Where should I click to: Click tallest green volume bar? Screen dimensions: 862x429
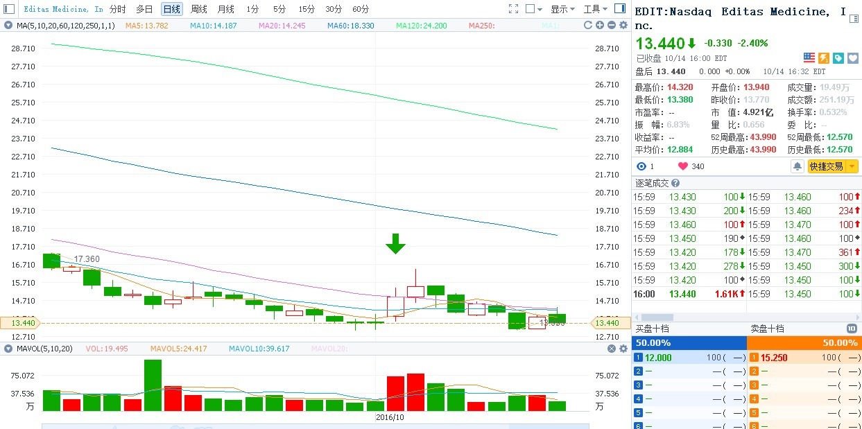click(x=153, y=385)
